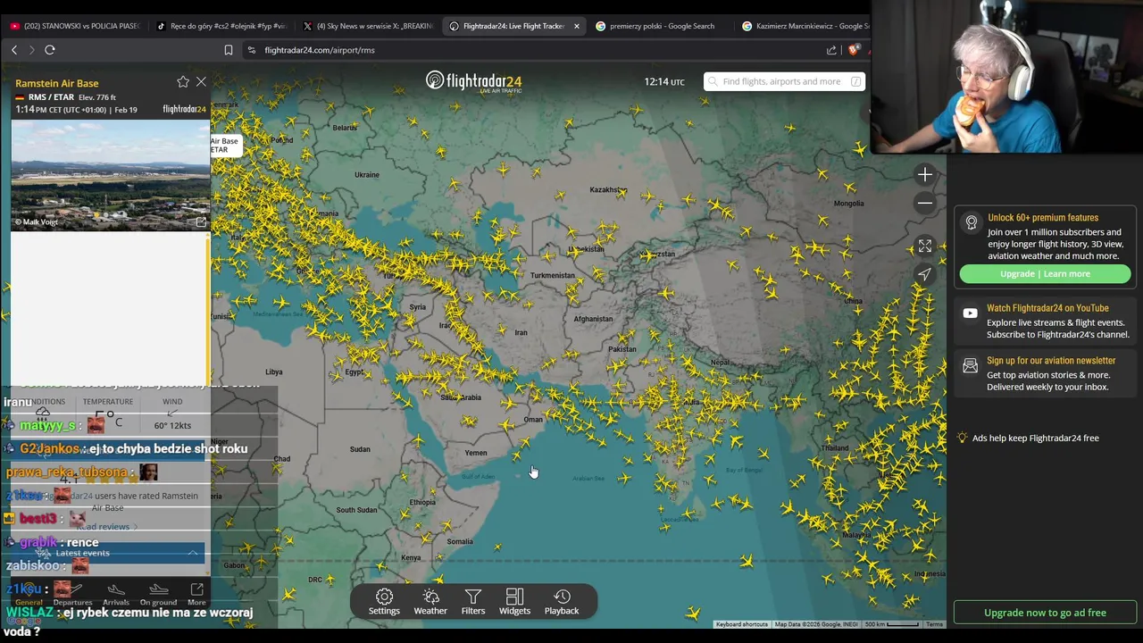1143x643 pixels.
Task: Click the search magnifier icon
Action: [x=713, y=81]
